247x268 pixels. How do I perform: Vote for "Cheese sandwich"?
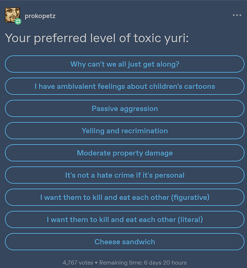tap(125, 242)
